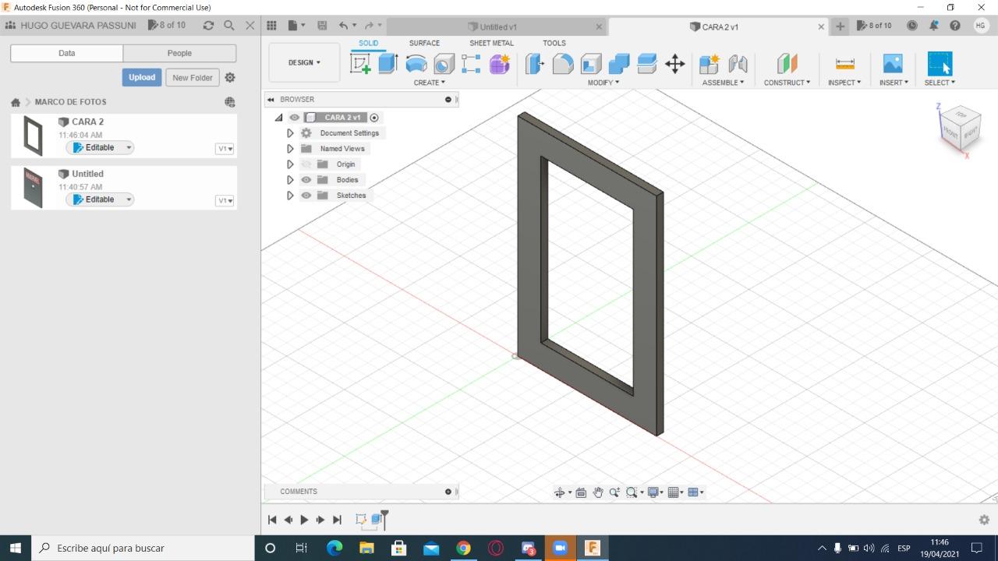Collapse the CARA 2 v1 root node
This screenshot has width=998, height=561.
(278, 118)
